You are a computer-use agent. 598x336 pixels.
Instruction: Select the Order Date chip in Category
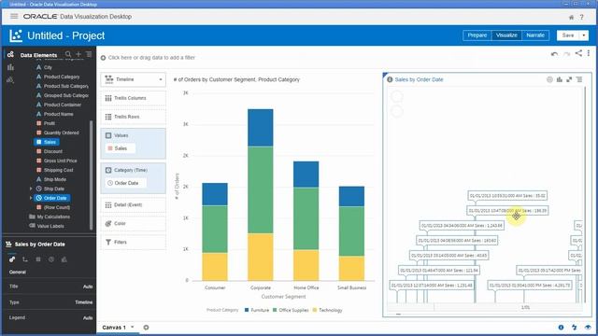[125, 183]
